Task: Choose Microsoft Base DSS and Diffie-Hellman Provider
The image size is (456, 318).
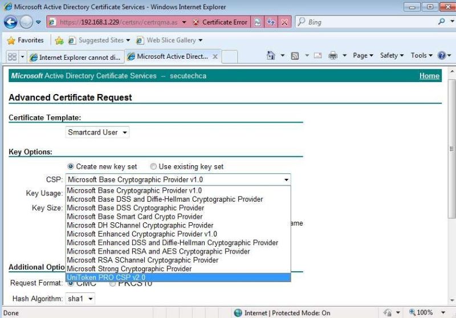Action: point(178,199)
